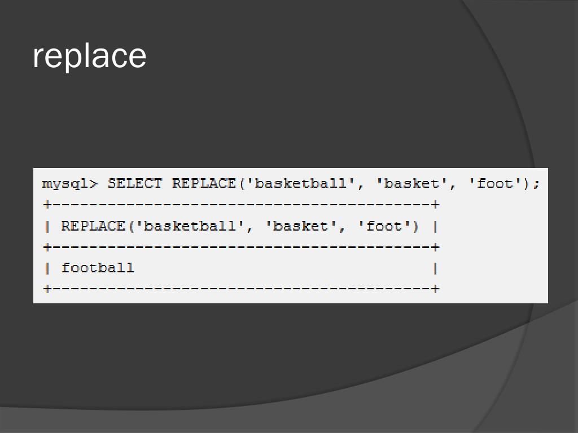Click 'basket' in the result column header
The image size is (578, 433).
tap(300, 226)
